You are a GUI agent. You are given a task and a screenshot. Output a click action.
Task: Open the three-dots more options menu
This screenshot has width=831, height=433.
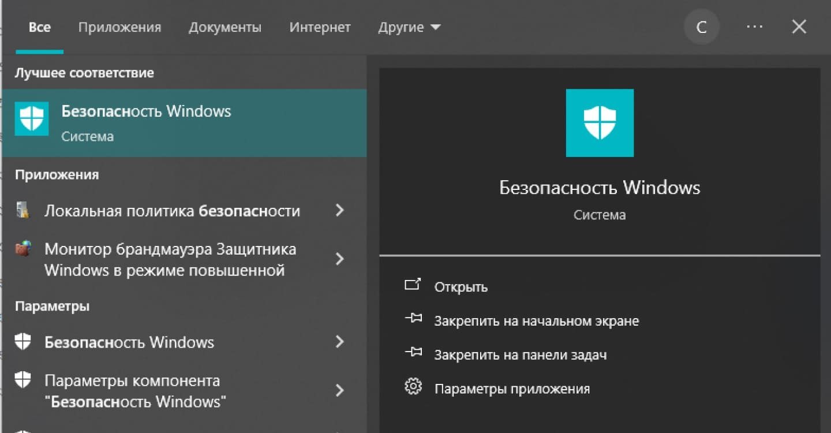pos(755,27)
